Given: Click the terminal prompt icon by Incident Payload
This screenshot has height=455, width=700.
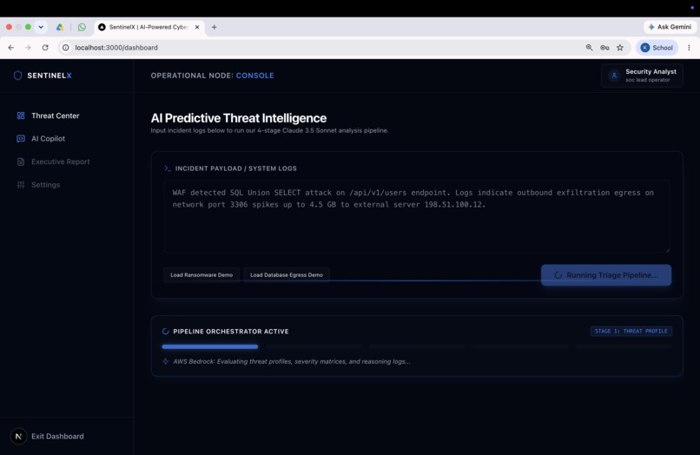Looking at the screenshot, I should 168,168.
